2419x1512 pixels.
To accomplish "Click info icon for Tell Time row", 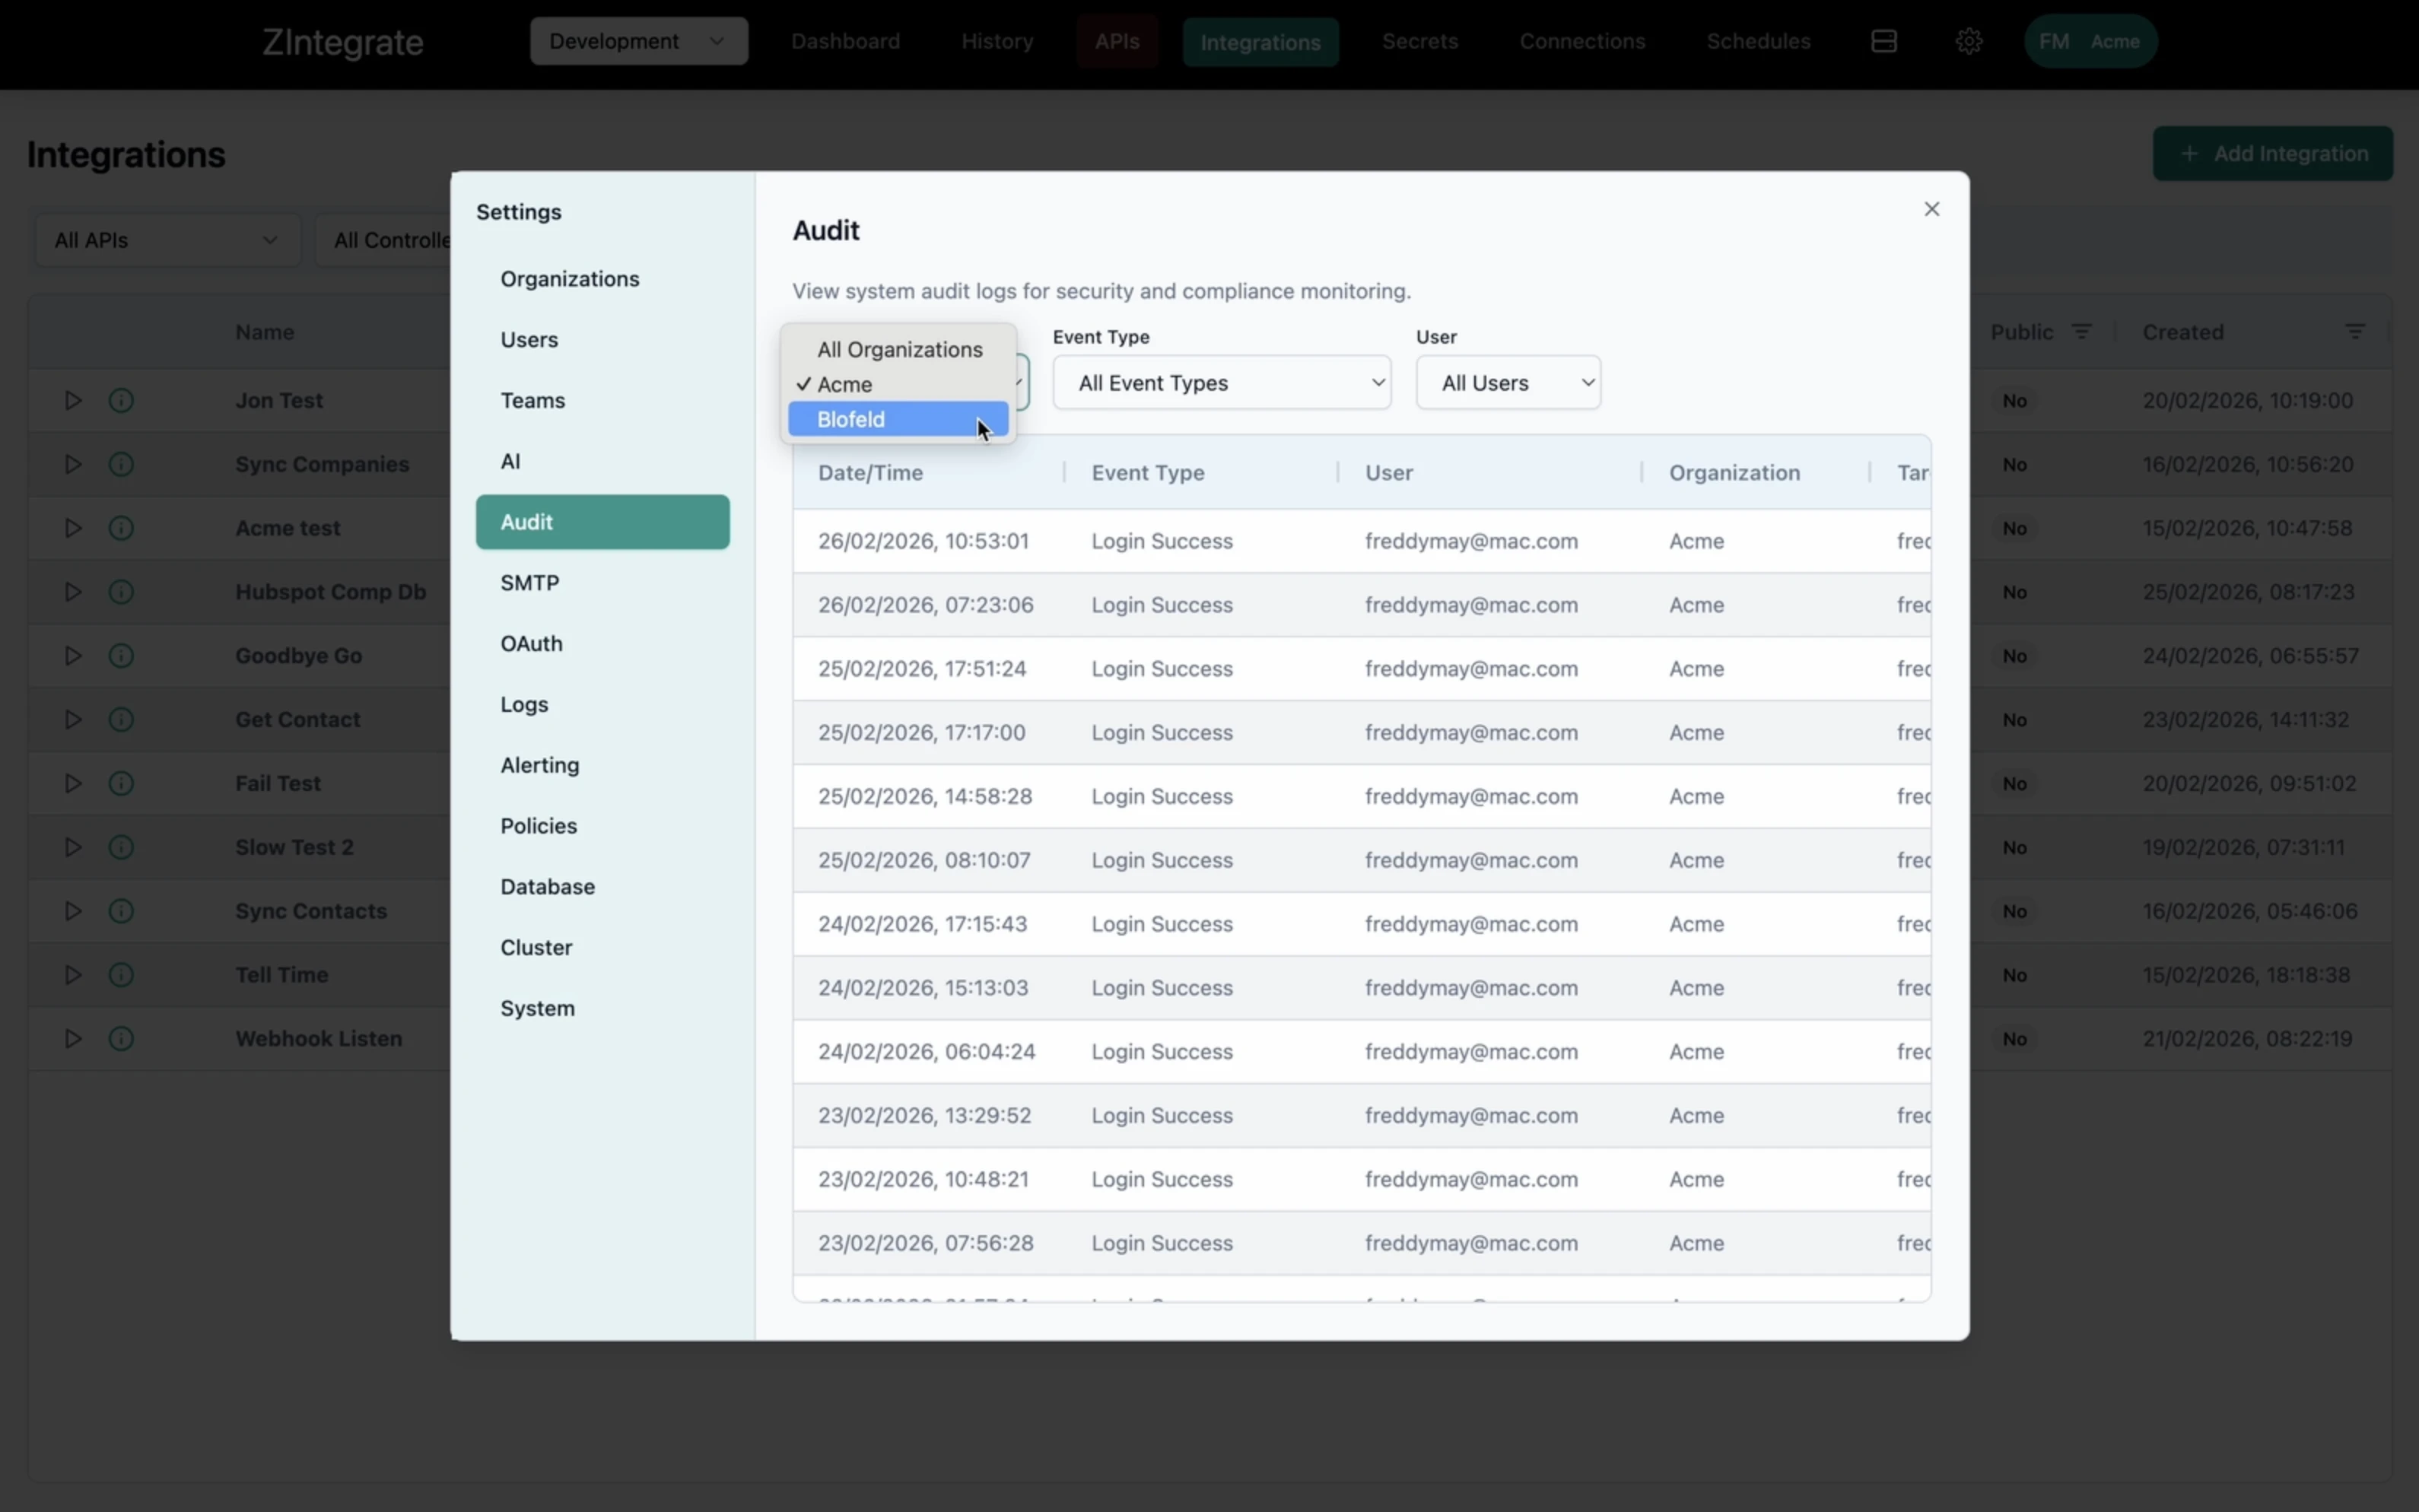I will (121, 974).
